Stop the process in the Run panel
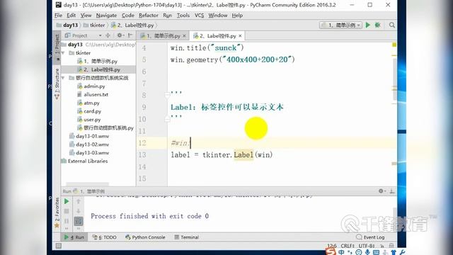This screenshot has width=453, height=255. coord(67,211)
